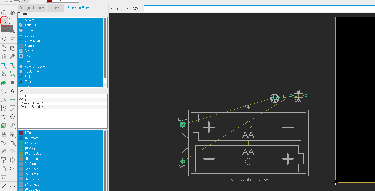Run the Ratsnest tool icon

[x=4, y=99]
